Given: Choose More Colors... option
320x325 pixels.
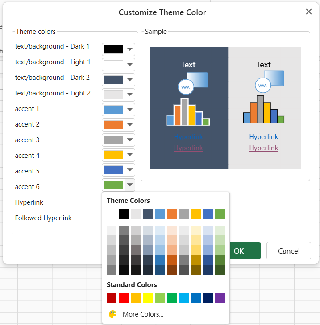Looking at the screenshot, I should (x=143, y=314).
